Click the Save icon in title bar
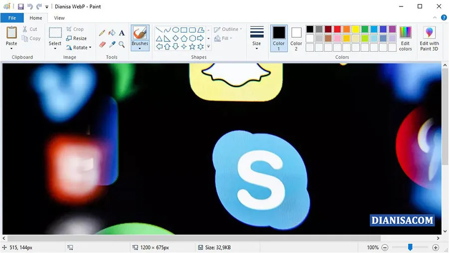This screenshot has height=253, width=449. (x=20, y=6)
